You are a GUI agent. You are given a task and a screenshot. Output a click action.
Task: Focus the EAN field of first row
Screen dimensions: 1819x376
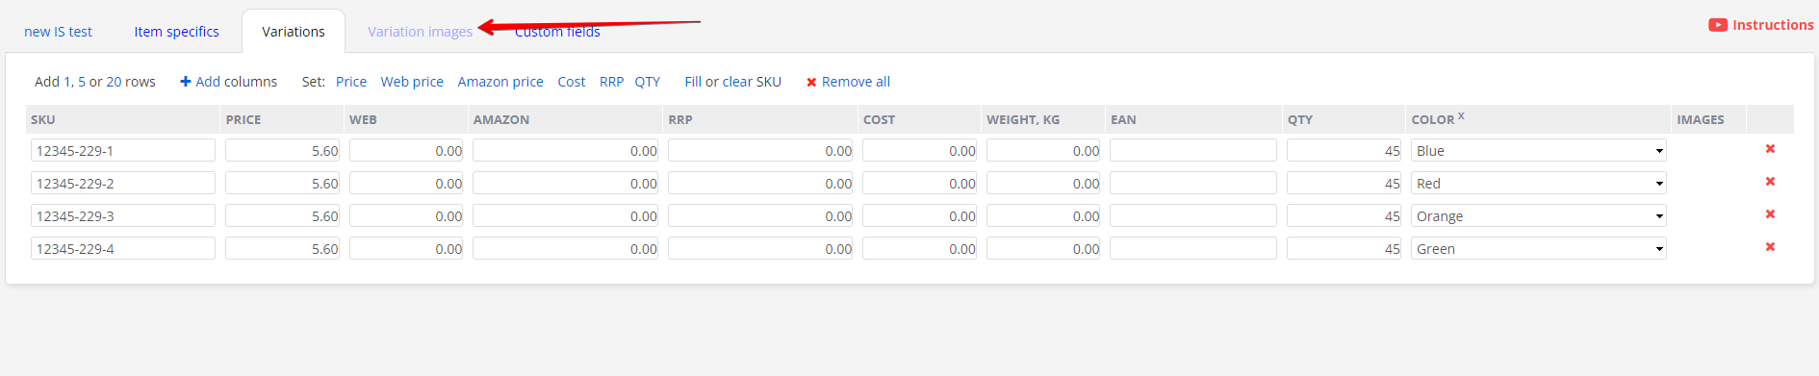pyautogui.click(x=1193, y=150)
